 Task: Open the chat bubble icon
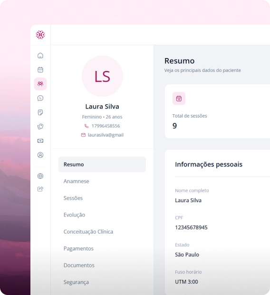[x=40, y=98]
